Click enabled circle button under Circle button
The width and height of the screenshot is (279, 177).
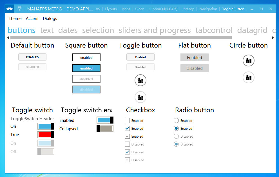coord(248,61)
